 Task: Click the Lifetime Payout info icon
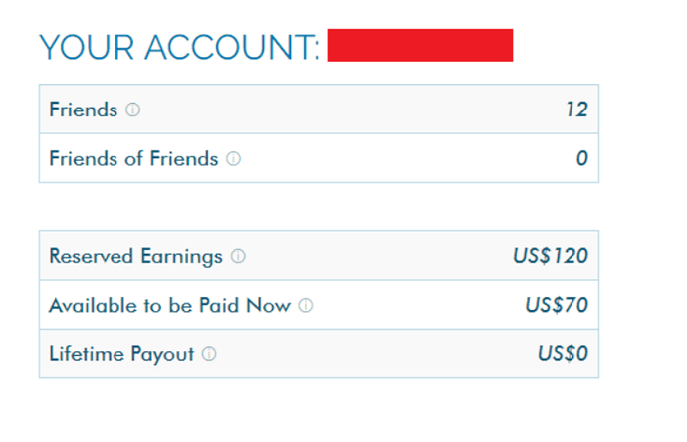click(x=209, y=354)
